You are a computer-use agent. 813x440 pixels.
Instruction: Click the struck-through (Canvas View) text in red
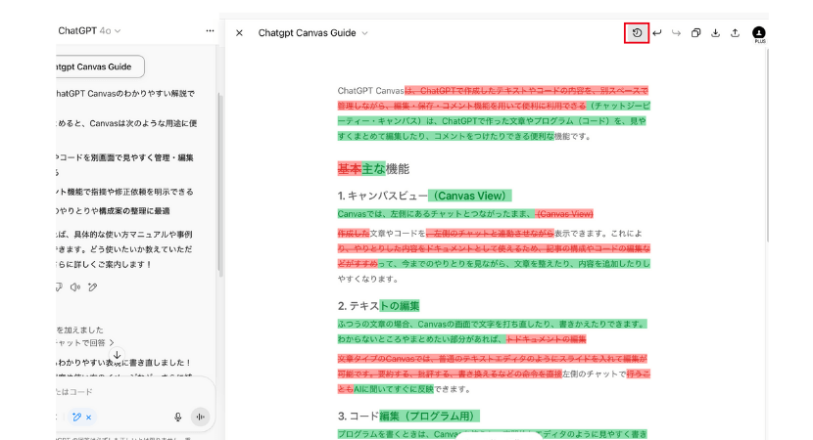(x=564, y=214)
